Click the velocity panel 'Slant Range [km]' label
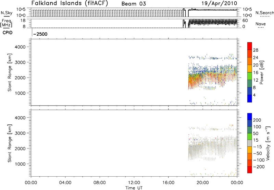Image resolution: width=274 pixels, height=190 pixels. tap(10, 143)
